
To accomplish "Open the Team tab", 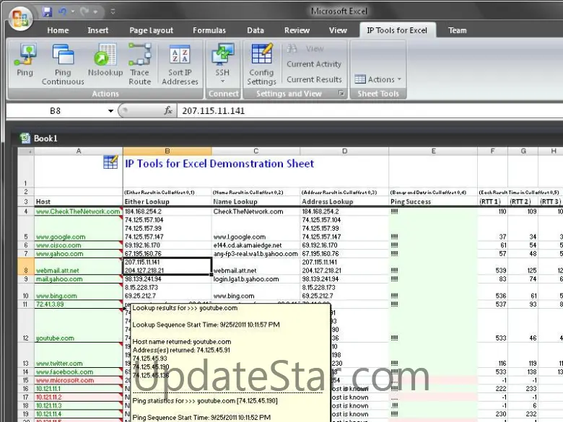I will [x=457, y=30].
